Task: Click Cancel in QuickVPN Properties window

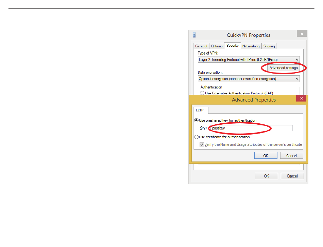Action: (x=292, y=176)
